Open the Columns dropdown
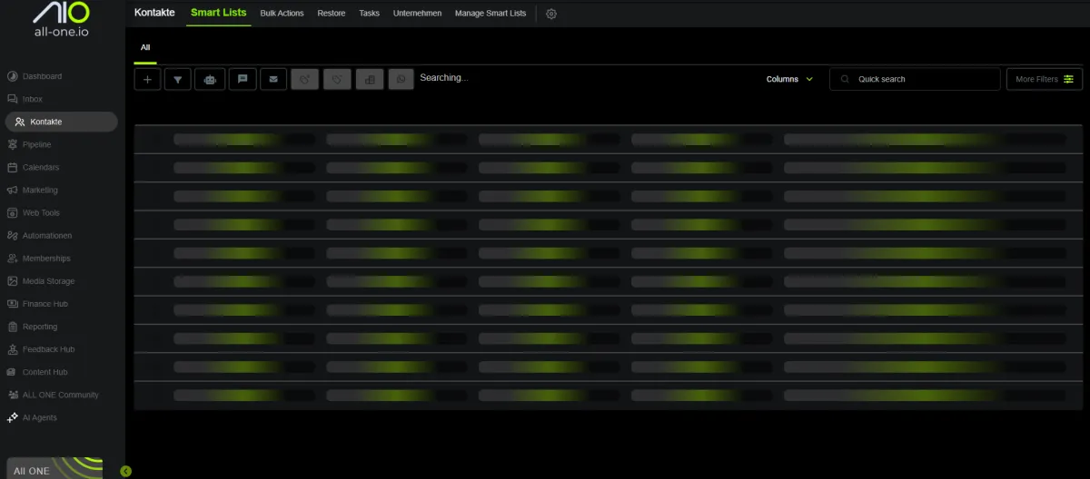Screen dimensions: 1090x479 click(x=789, y=79)
